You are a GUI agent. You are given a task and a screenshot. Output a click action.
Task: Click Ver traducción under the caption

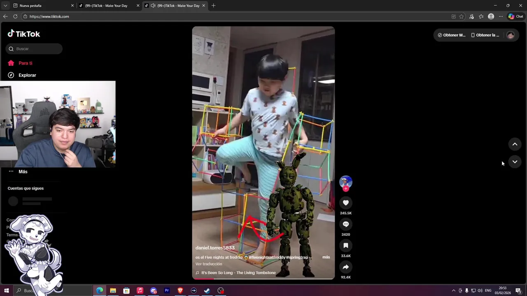[x=209, y=264]
